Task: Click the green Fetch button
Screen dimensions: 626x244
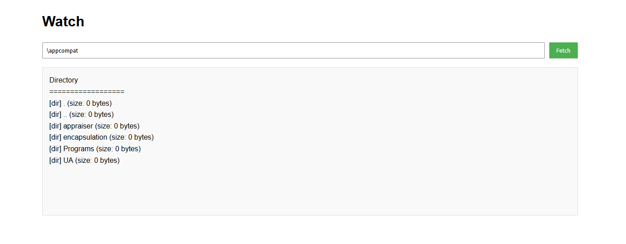Action: tap(563, 50)
